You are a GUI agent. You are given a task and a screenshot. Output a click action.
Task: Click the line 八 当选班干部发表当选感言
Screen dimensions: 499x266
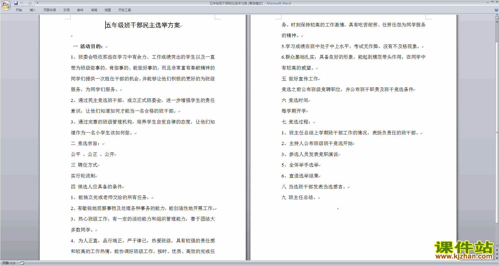[314, 187]
